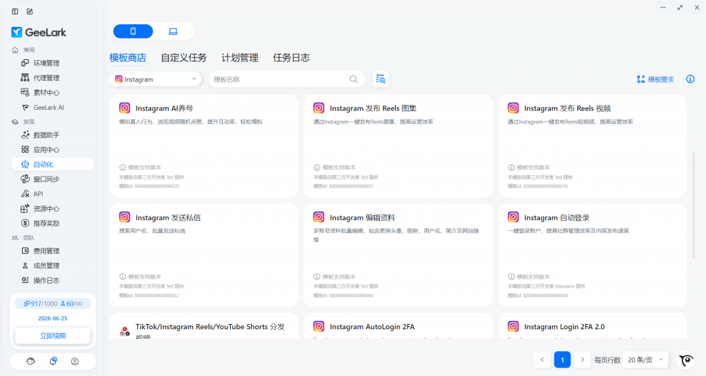This screenshot has height=376, width=706.
Task: Open GeeLark AI in the sidebar
Action: pos(48,108)
